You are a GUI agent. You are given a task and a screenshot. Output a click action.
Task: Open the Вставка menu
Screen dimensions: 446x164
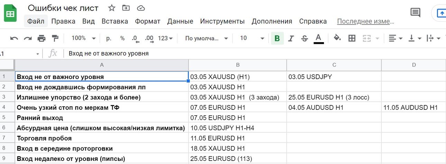[115, 21]
